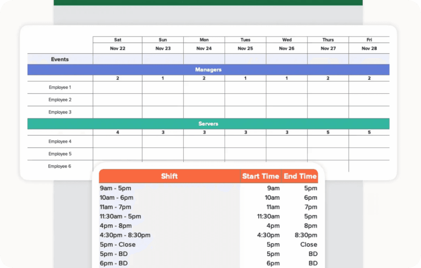Select the Employee 1 row label

pyautogui.click(x=60, y=88)
